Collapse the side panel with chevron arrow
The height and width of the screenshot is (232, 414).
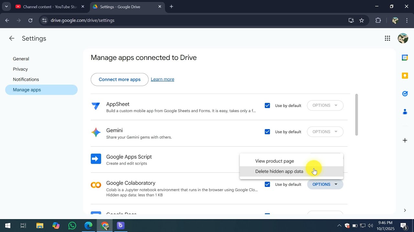click(405, 210)
